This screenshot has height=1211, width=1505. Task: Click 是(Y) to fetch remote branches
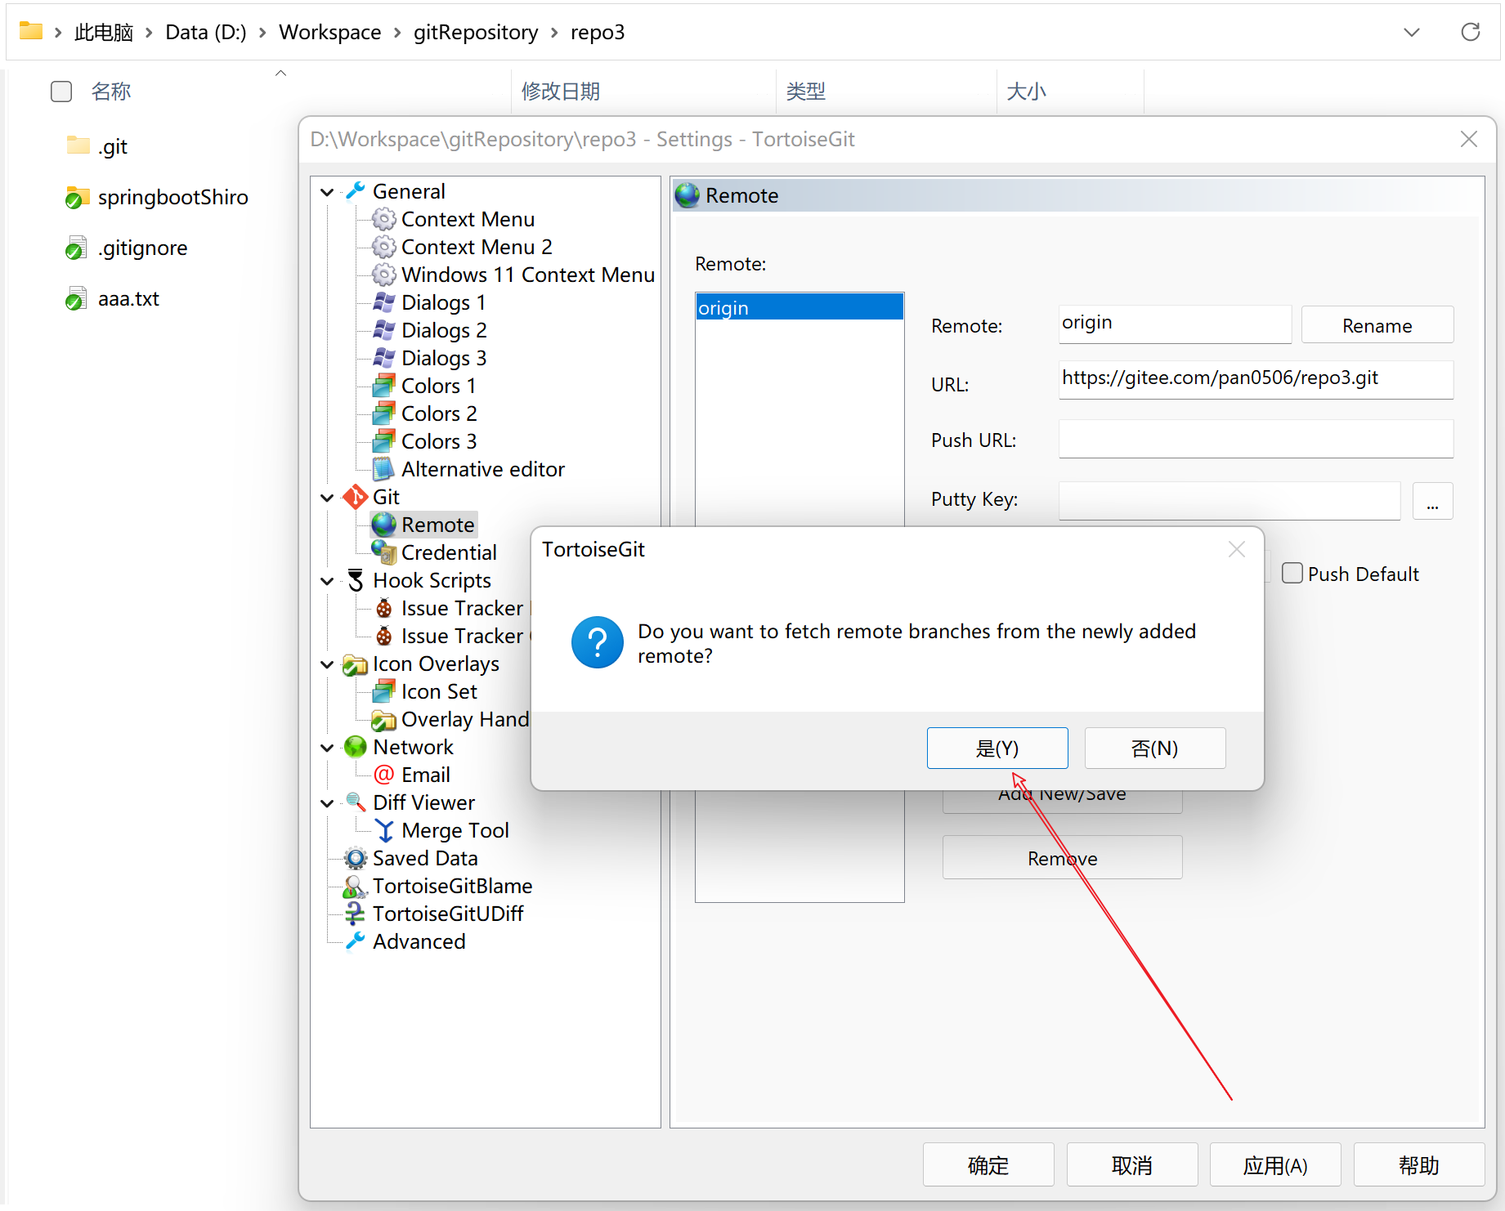coord(997,748)
